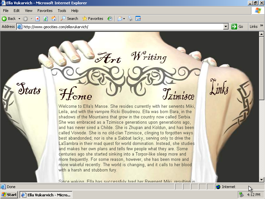The height and width of the screenshot is (199, 265).
Task: Click the History toolbar icon
Action: click(x=110, y=19)
